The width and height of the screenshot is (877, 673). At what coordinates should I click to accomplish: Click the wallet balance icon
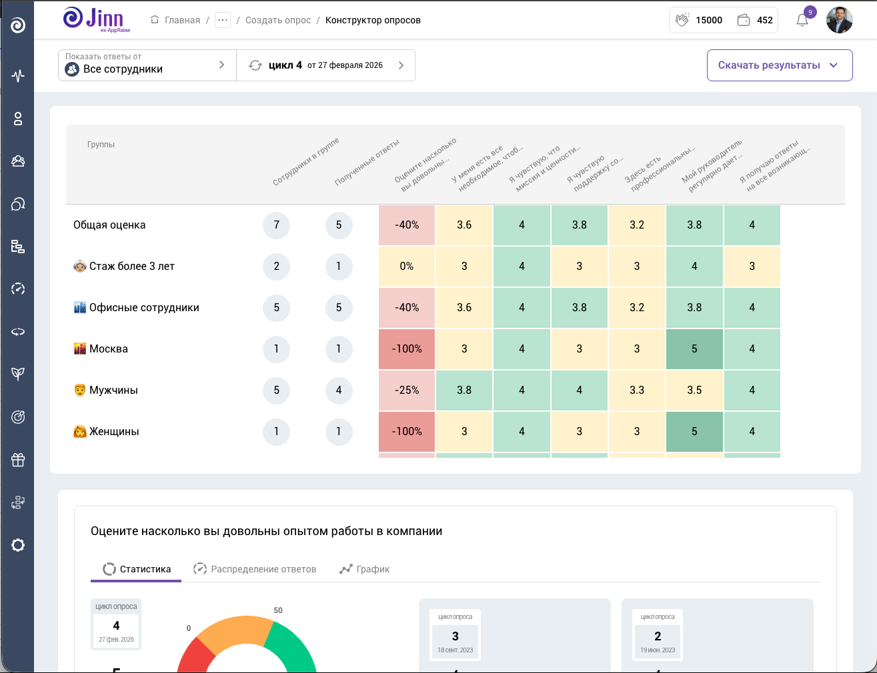point(744,20)
